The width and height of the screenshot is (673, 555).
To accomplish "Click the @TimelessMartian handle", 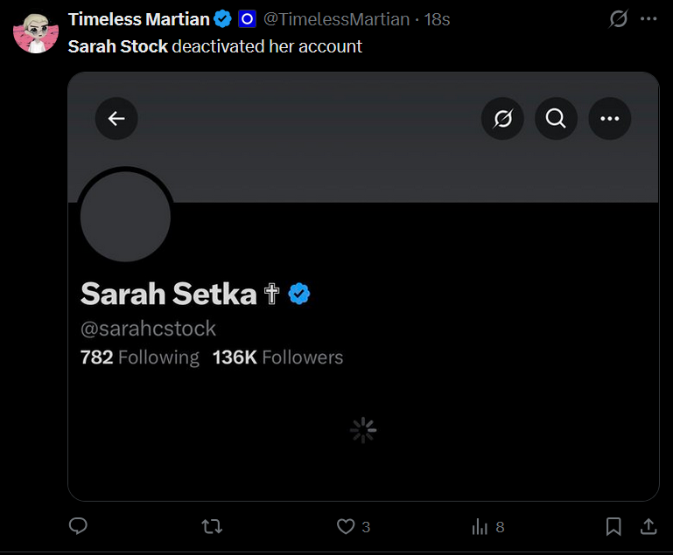I will [x=336, y=19].
